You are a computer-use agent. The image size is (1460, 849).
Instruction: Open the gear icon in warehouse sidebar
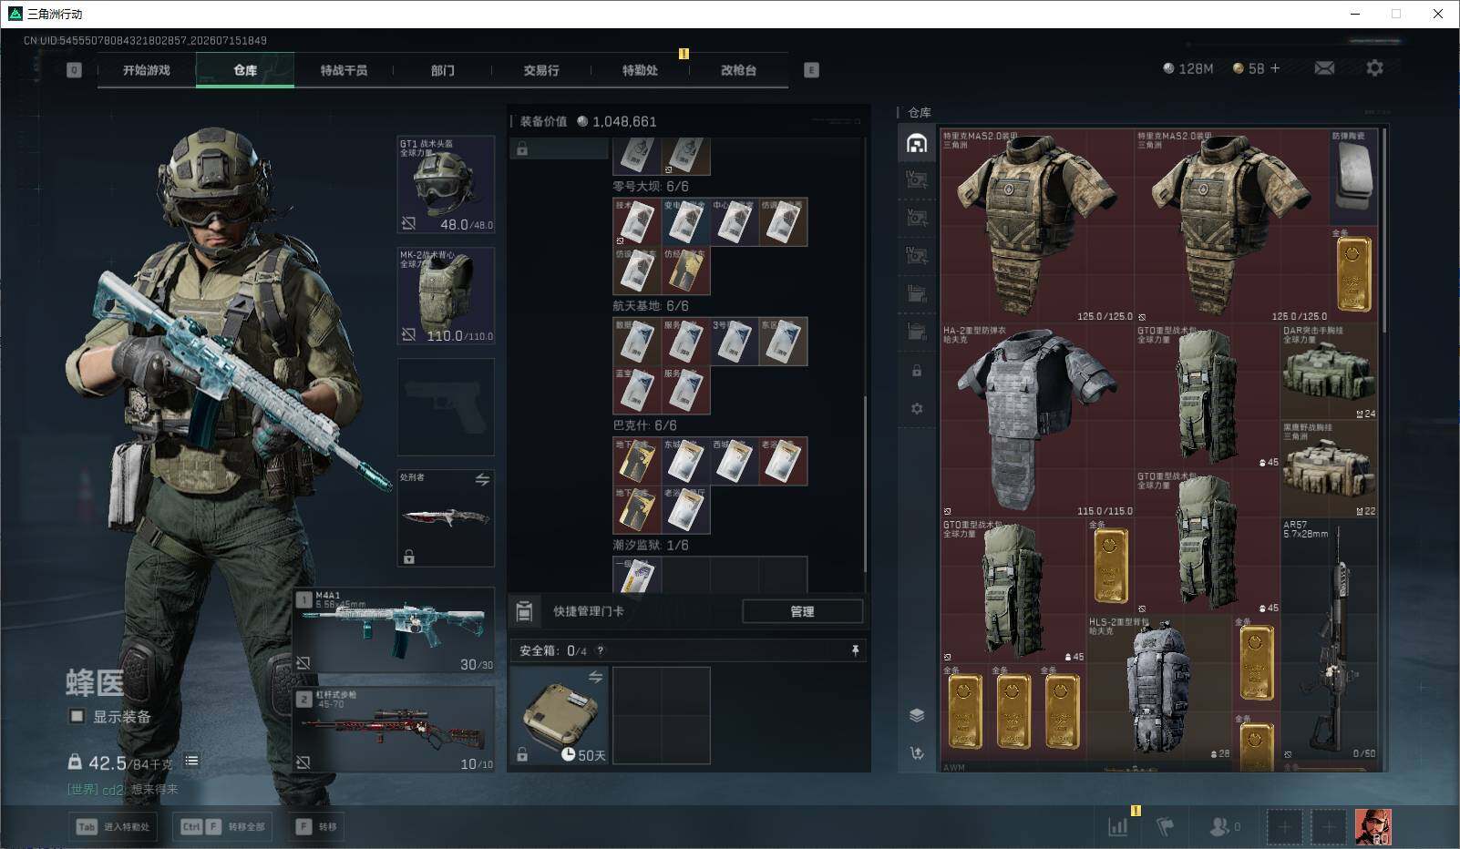[x=917, y=409]
